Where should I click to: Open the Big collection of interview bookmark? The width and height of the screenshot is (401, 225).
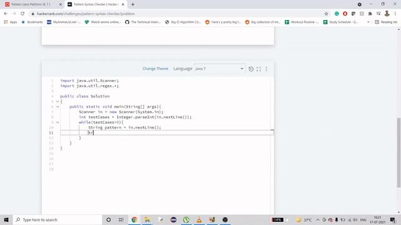point(263,22)
